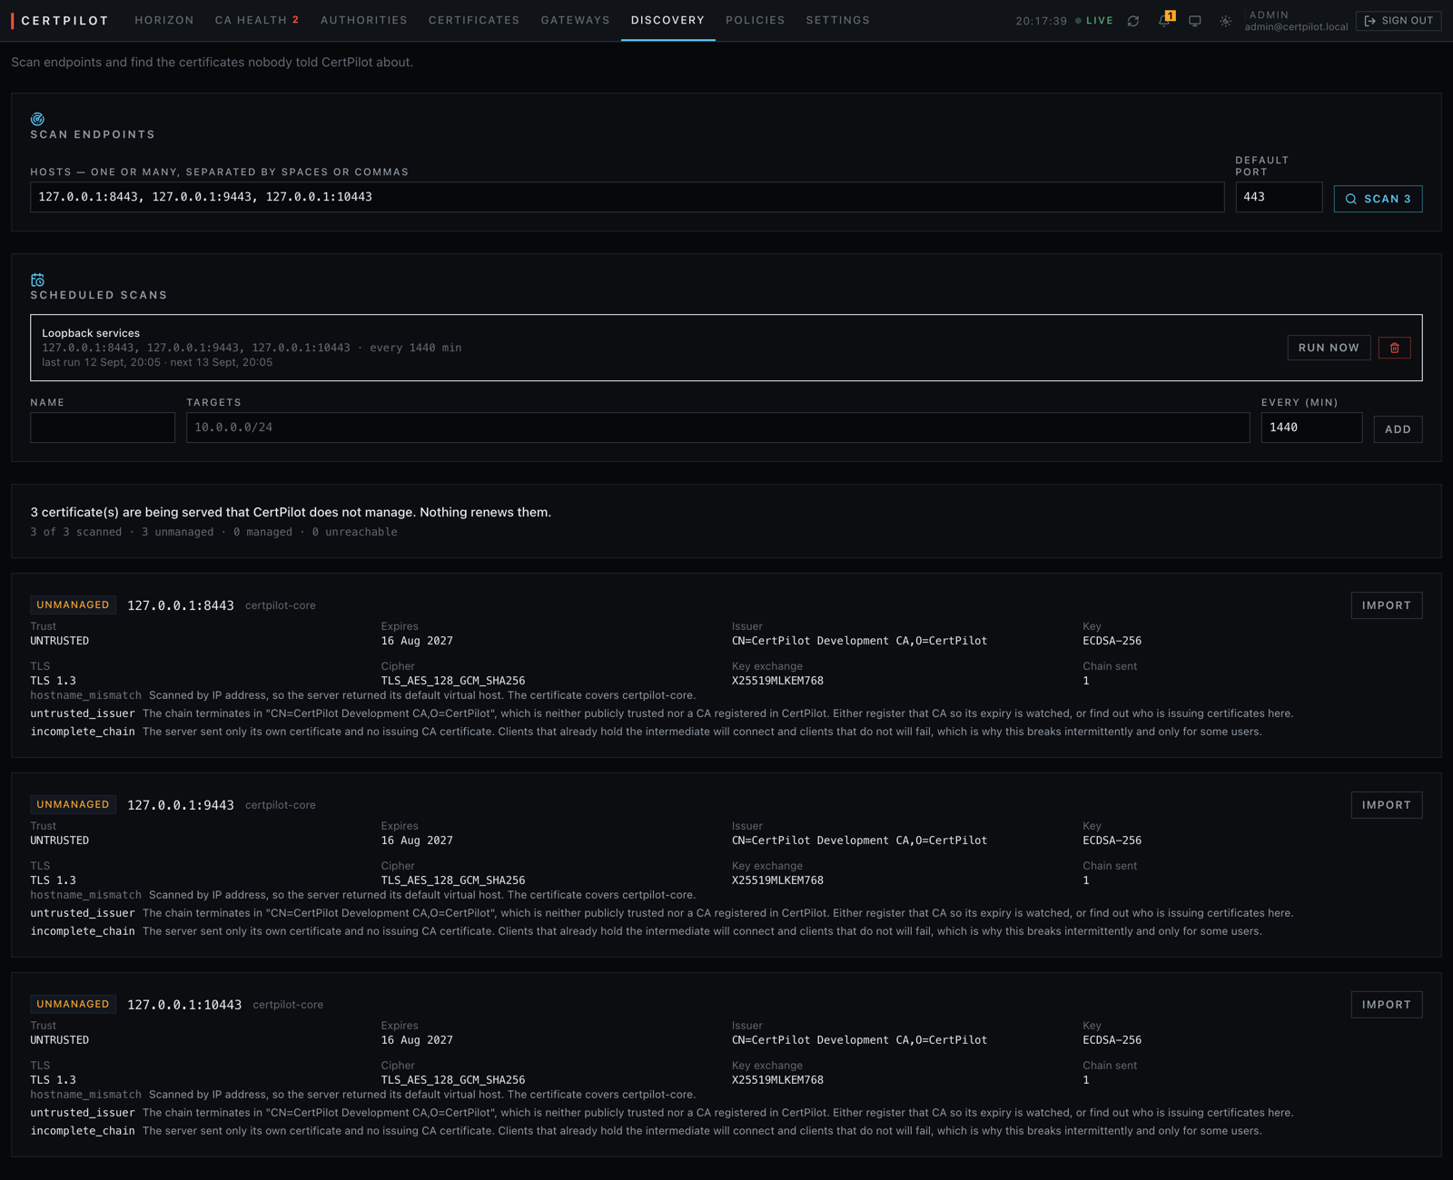The height and width of the screenshot is (1180, 1453).
Task: Click the monitor display icon in header
Action: pyautogui.click(x=1195, y=21)
